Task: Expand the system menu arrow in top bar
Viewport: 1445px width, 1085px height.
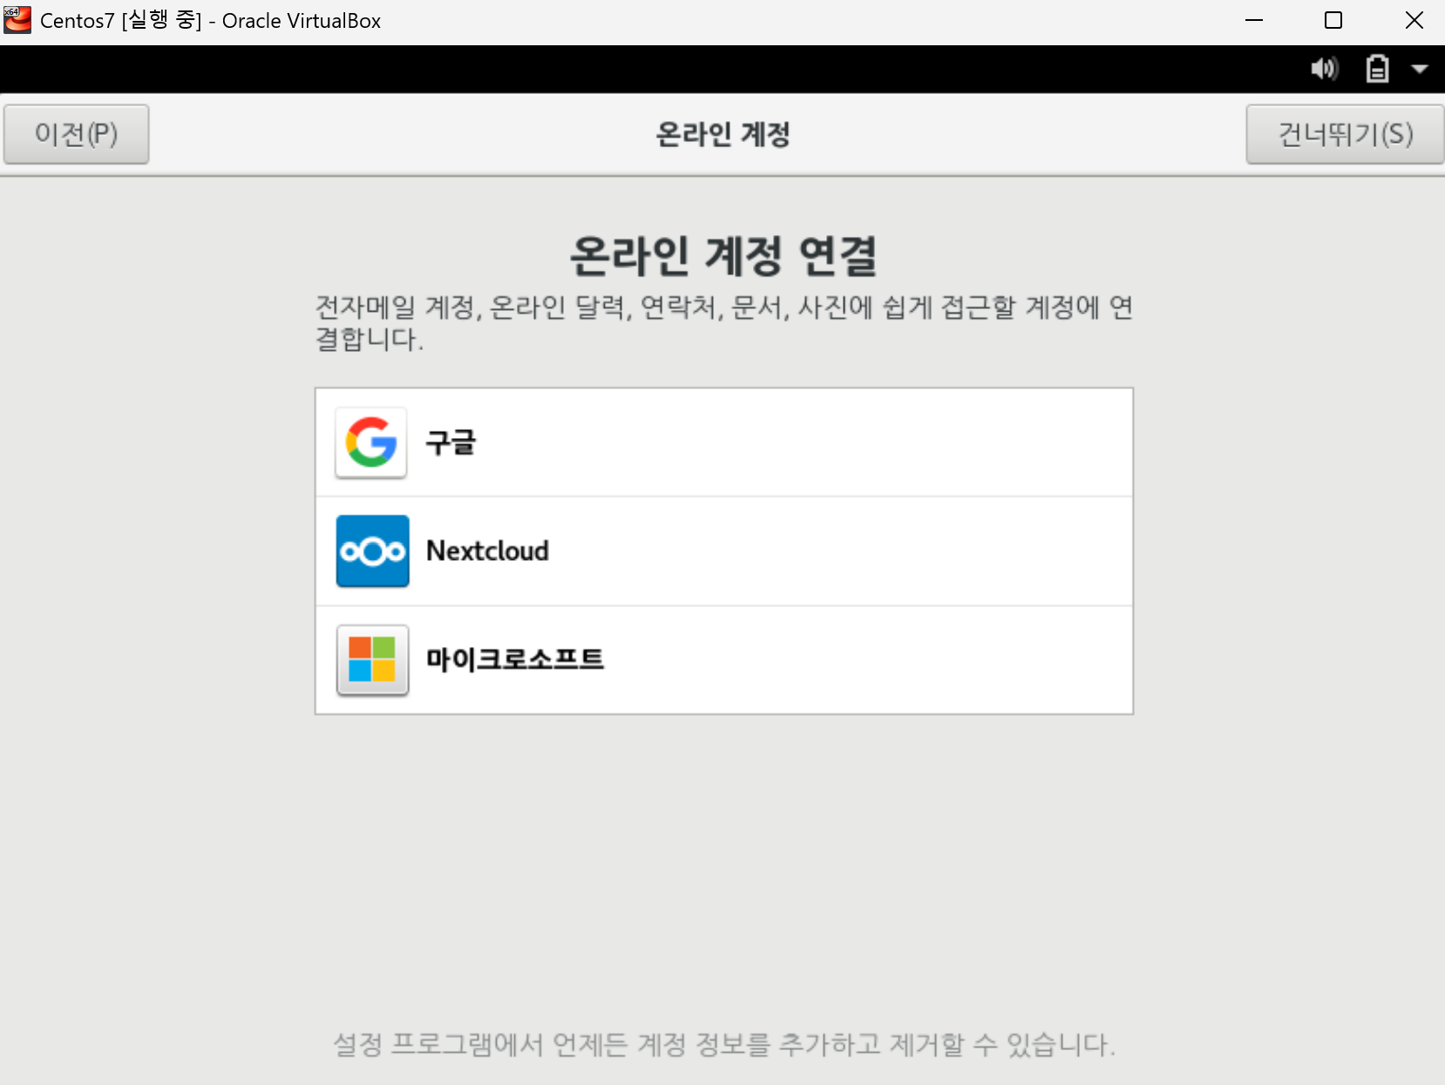Action: 1420,69
